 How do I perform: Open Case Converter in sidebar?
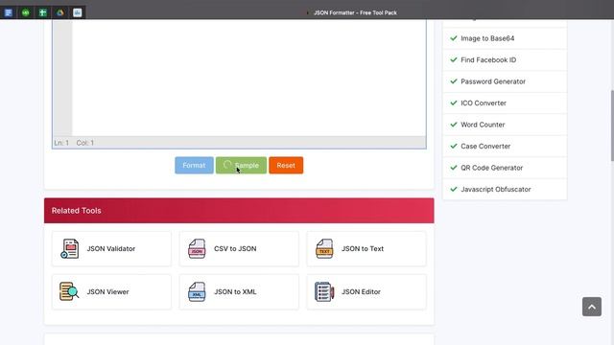[x=505, y=146]
